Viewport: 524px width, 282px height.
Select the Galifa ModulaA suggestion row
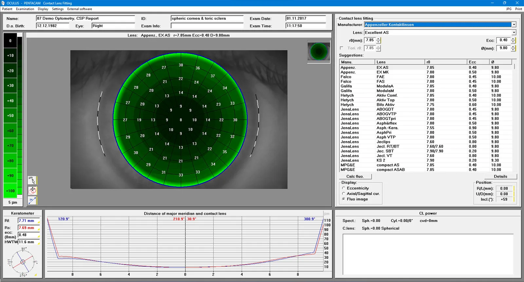pos(426,86)
